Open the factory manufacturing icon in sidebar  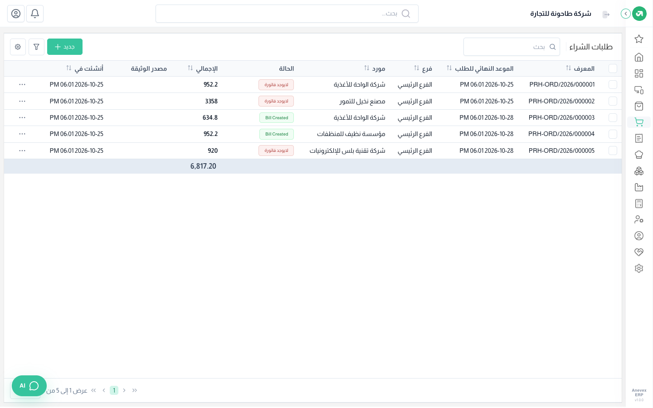click(639, 187)
